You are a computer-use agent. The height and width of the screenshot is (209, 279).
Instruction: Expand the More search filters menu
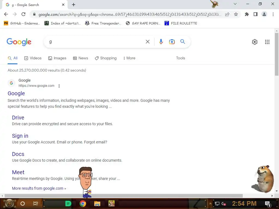pos(129,58)
